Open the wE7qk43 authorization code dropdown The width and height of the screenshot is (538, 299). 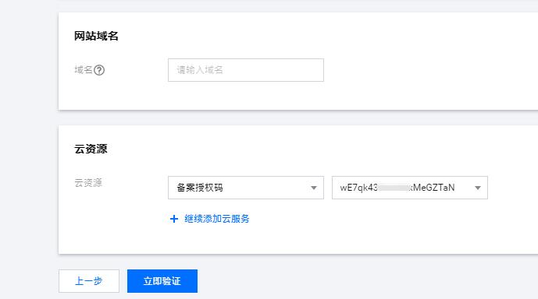click(410, 188)
